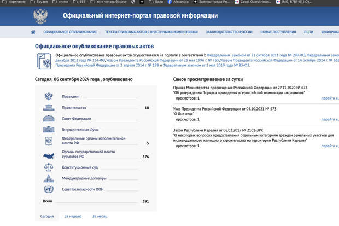The height and width of the screenshot is (226, 339).
Task: Click the Президент eagle emblem icon
Action: 49,96
